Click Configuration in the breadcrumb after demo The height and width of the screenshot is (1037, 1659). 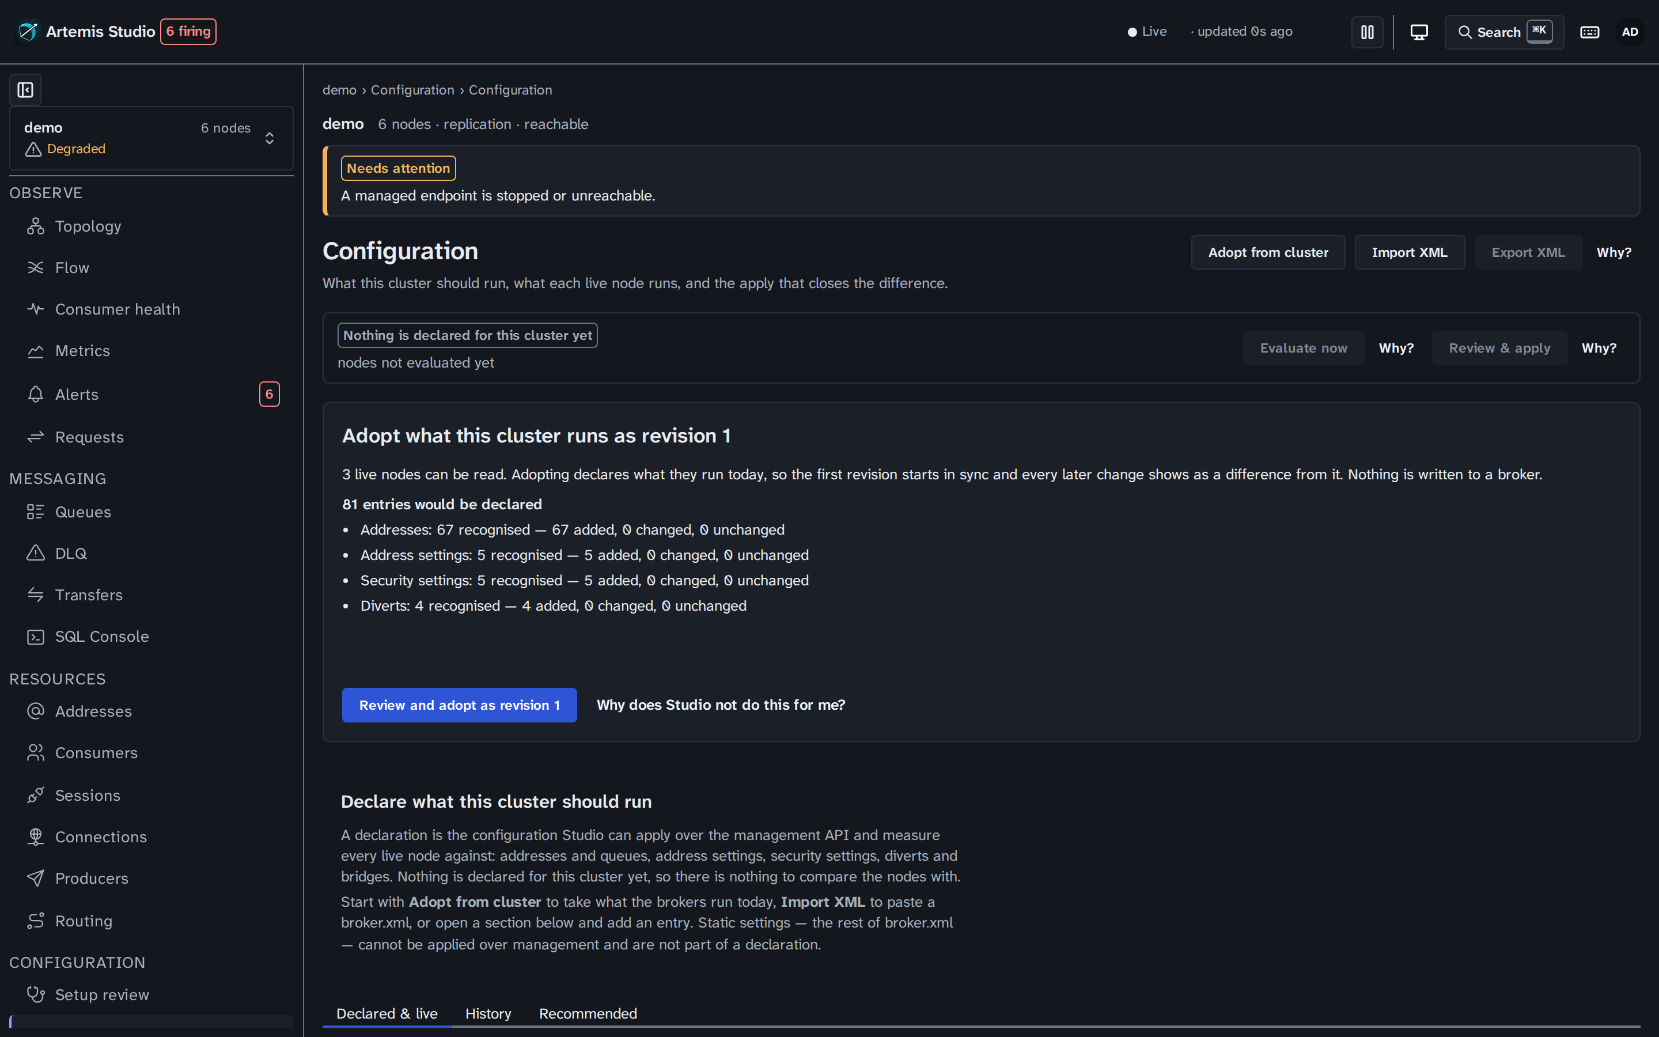pyautogui.click(x=412, y=90)
